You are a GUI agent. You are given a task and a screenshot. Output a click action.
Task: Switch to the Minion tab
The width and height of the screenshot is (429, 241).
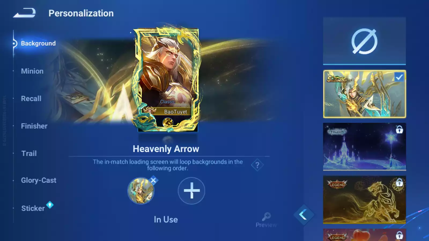click(x=32, y=71)
